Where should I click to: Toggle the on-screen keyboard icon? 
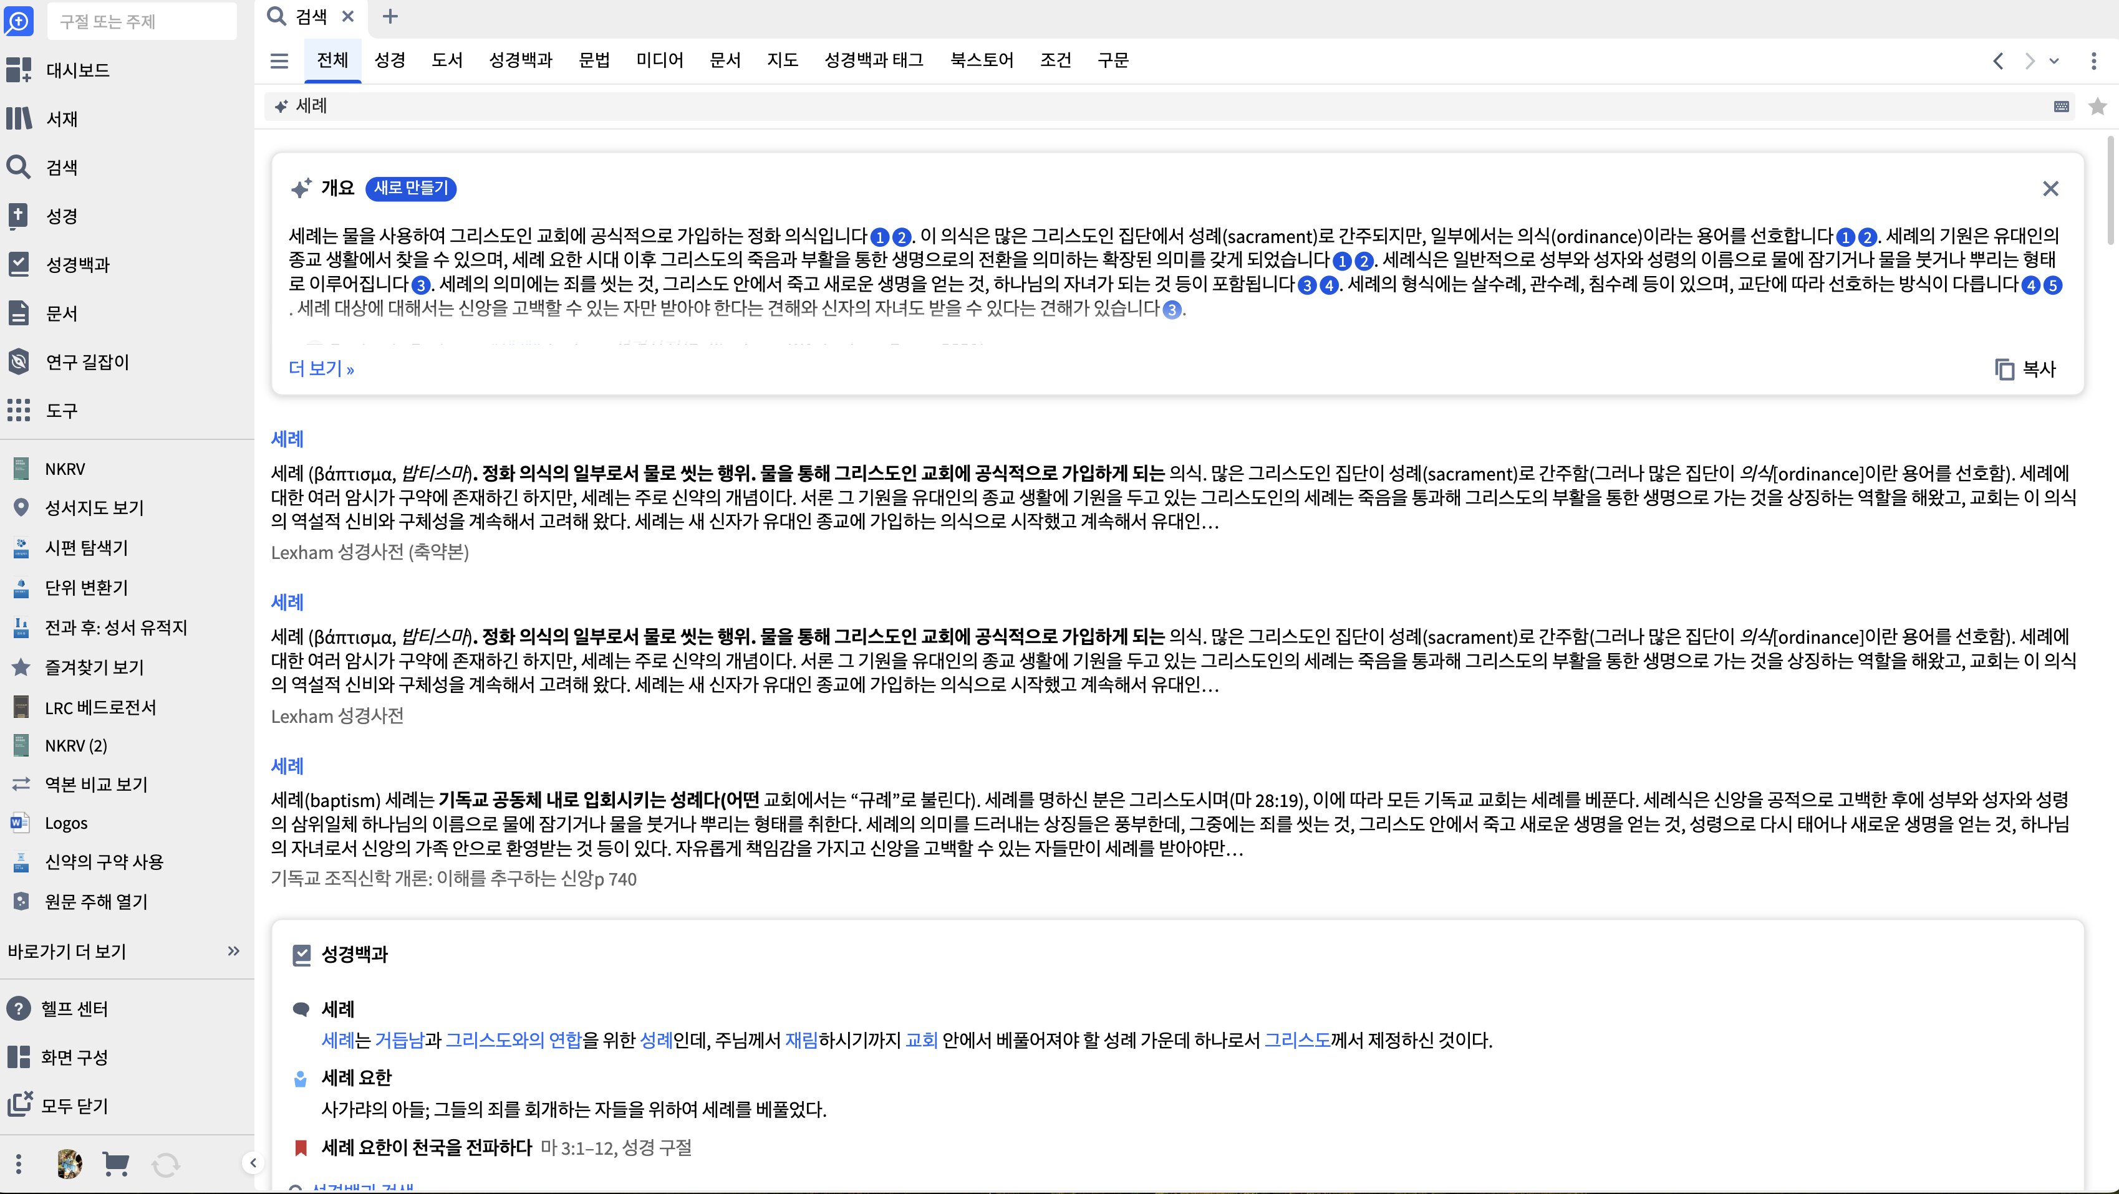click(x=2062, y=107)
